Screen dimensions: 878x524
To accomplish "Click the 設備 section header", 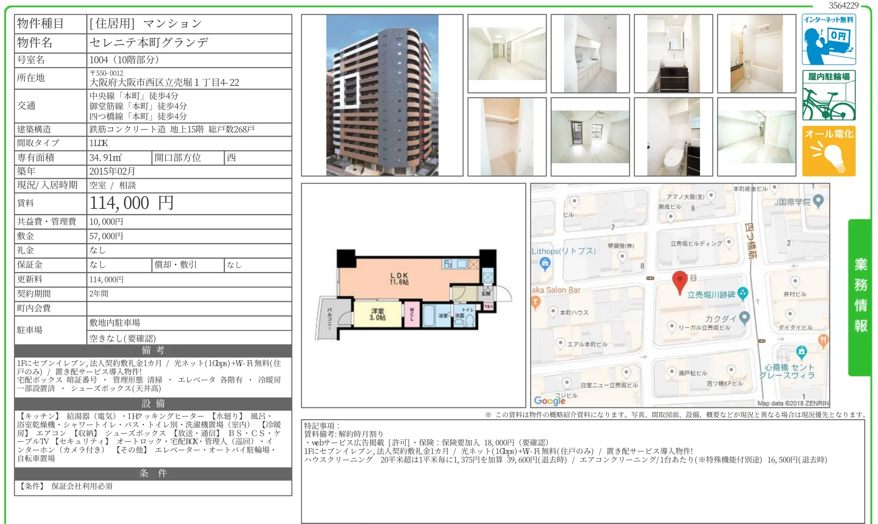I will coord(152,404).
